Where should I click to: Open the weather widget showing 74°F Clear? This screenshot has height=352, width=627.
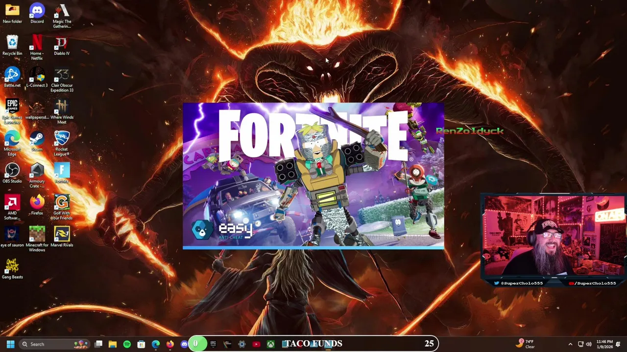tap(526, 344)
